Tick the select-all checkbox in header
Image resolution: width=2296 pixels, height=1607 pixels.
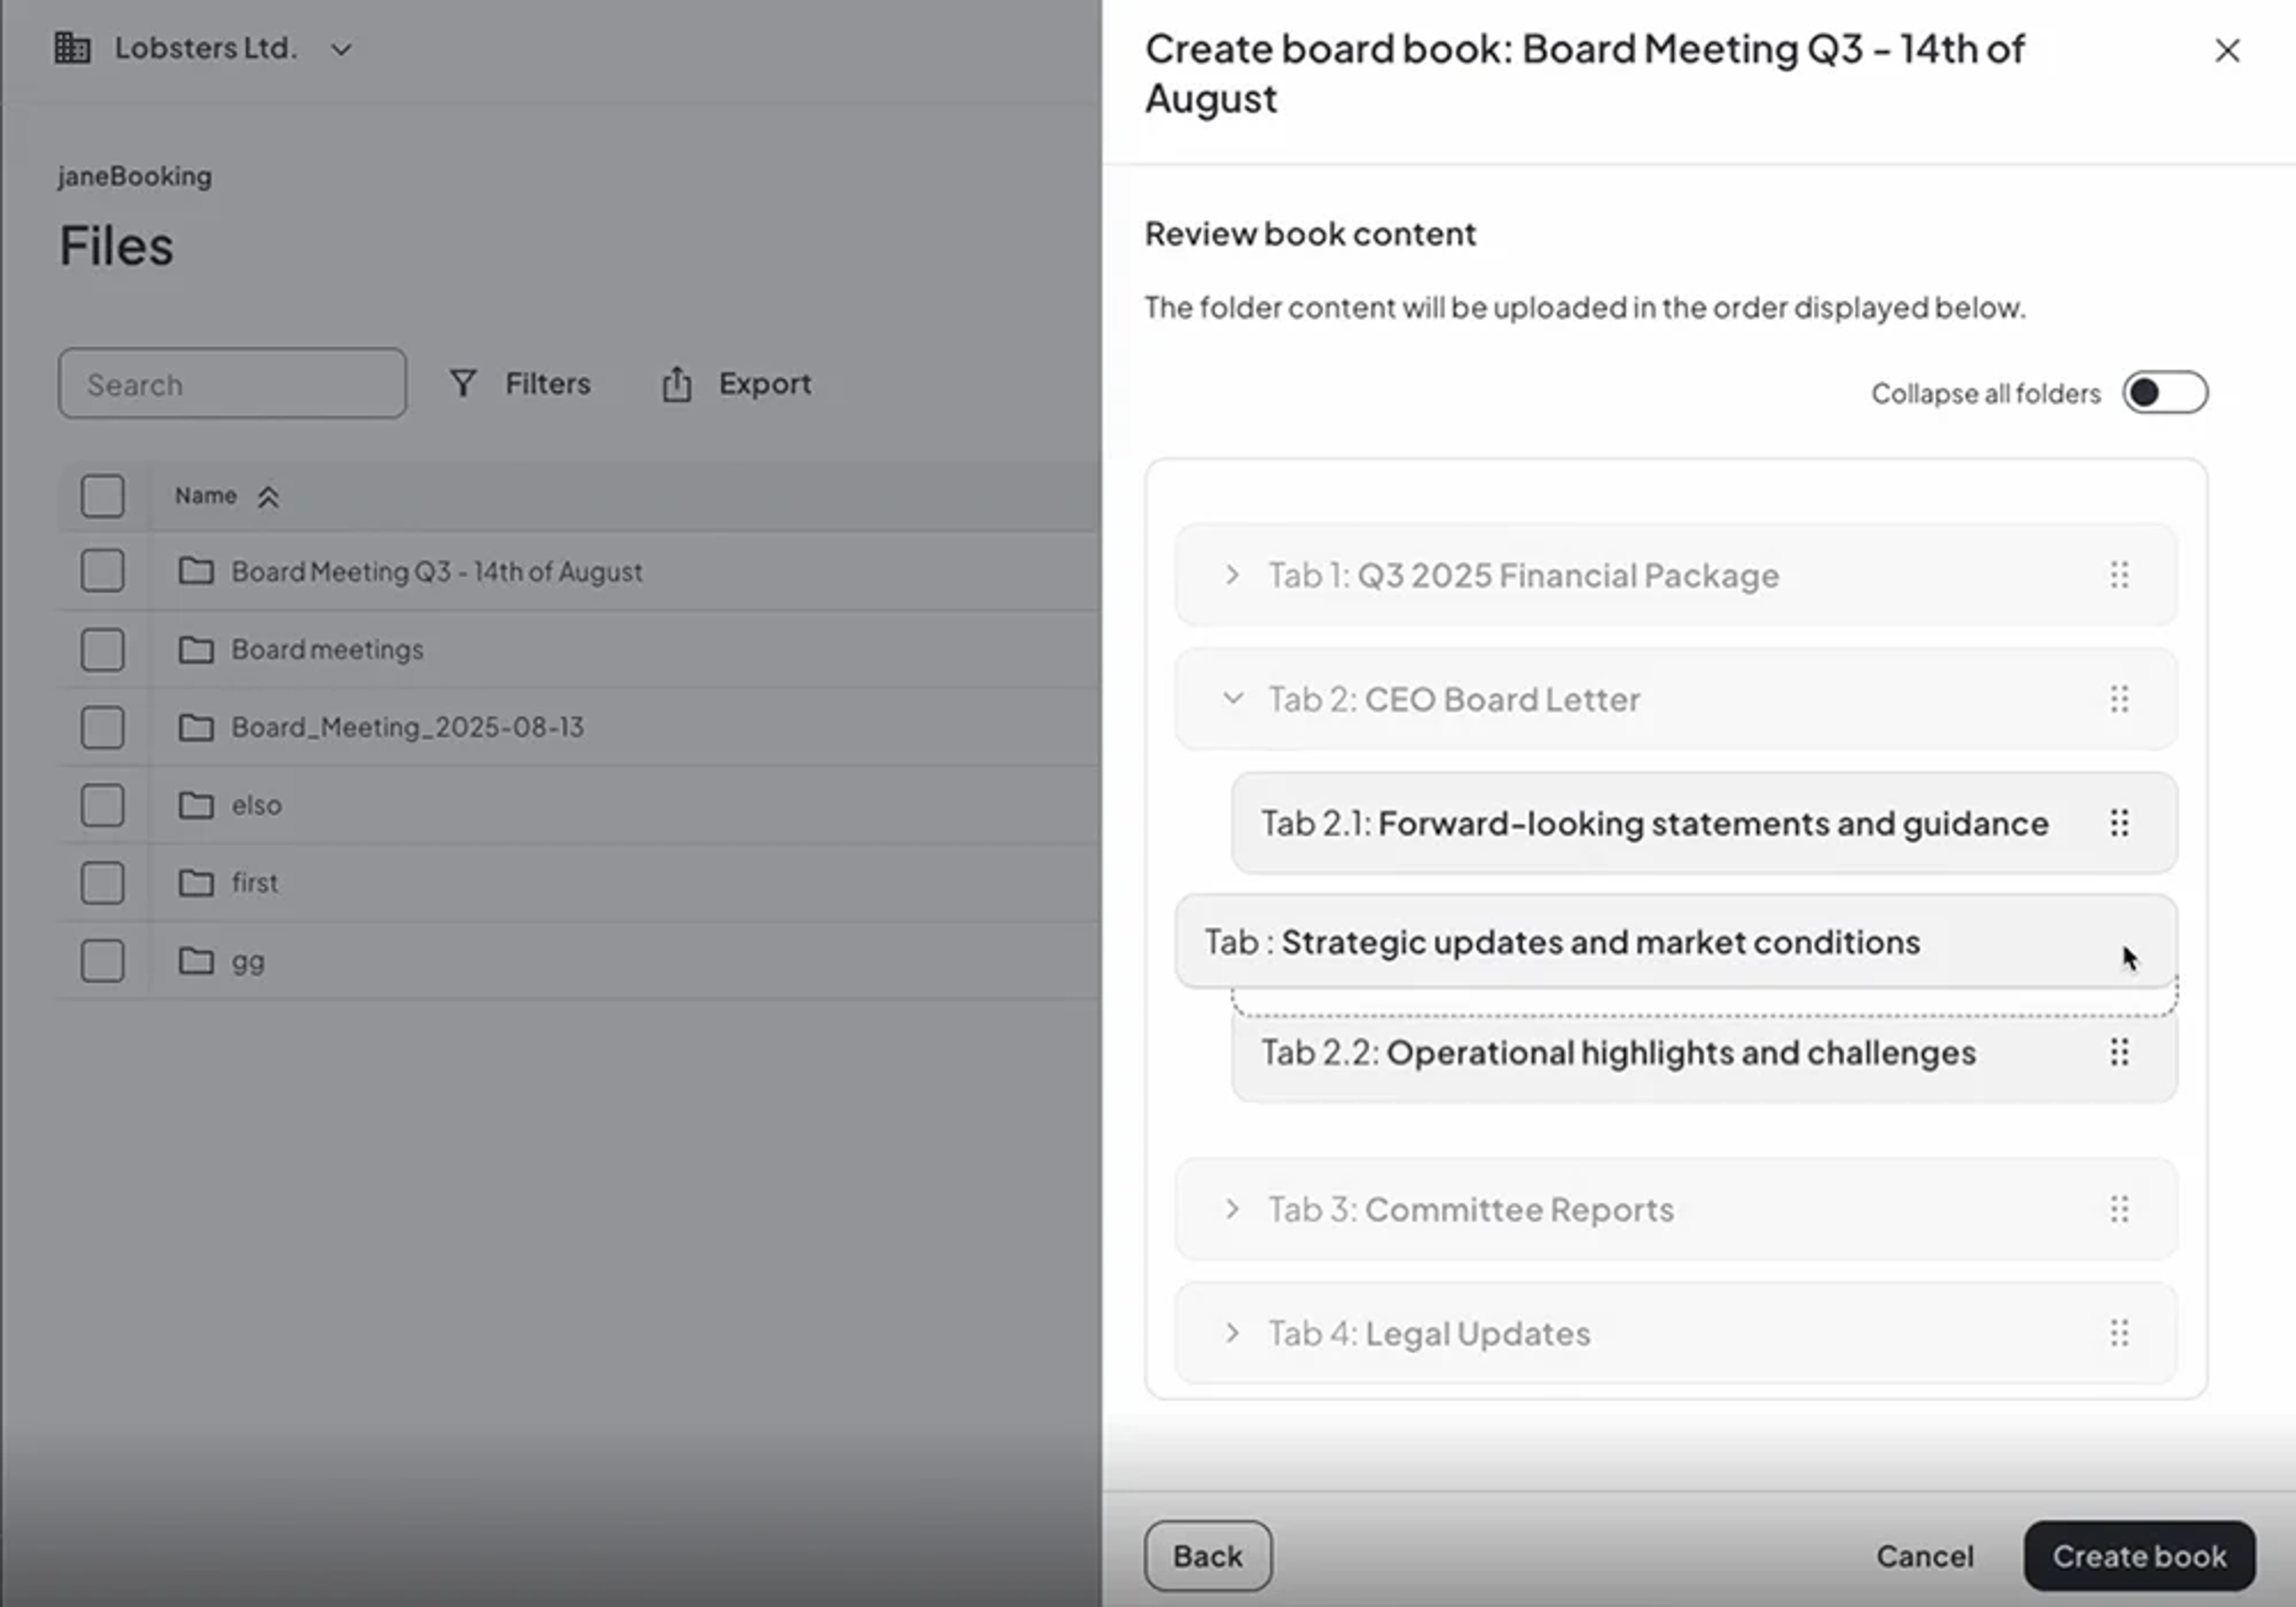[102, 496]
